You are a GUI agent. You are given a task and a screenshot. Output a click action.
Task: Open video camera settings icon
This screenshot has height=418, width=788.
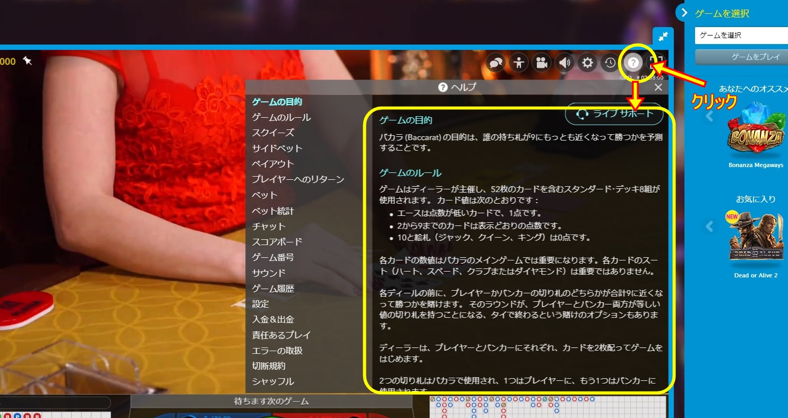[542, 63]
